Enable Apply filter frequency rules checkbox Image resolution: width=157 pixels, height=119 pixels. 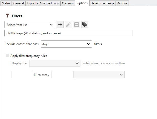click(x=7, y=56)
